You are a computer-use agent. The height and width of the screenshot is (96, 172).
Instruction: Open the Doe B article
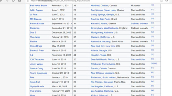[x=33, y=33]
